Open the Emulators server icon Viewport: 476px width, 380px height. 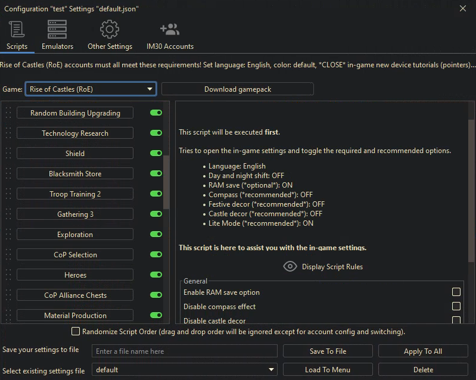[x=57, y=29]
